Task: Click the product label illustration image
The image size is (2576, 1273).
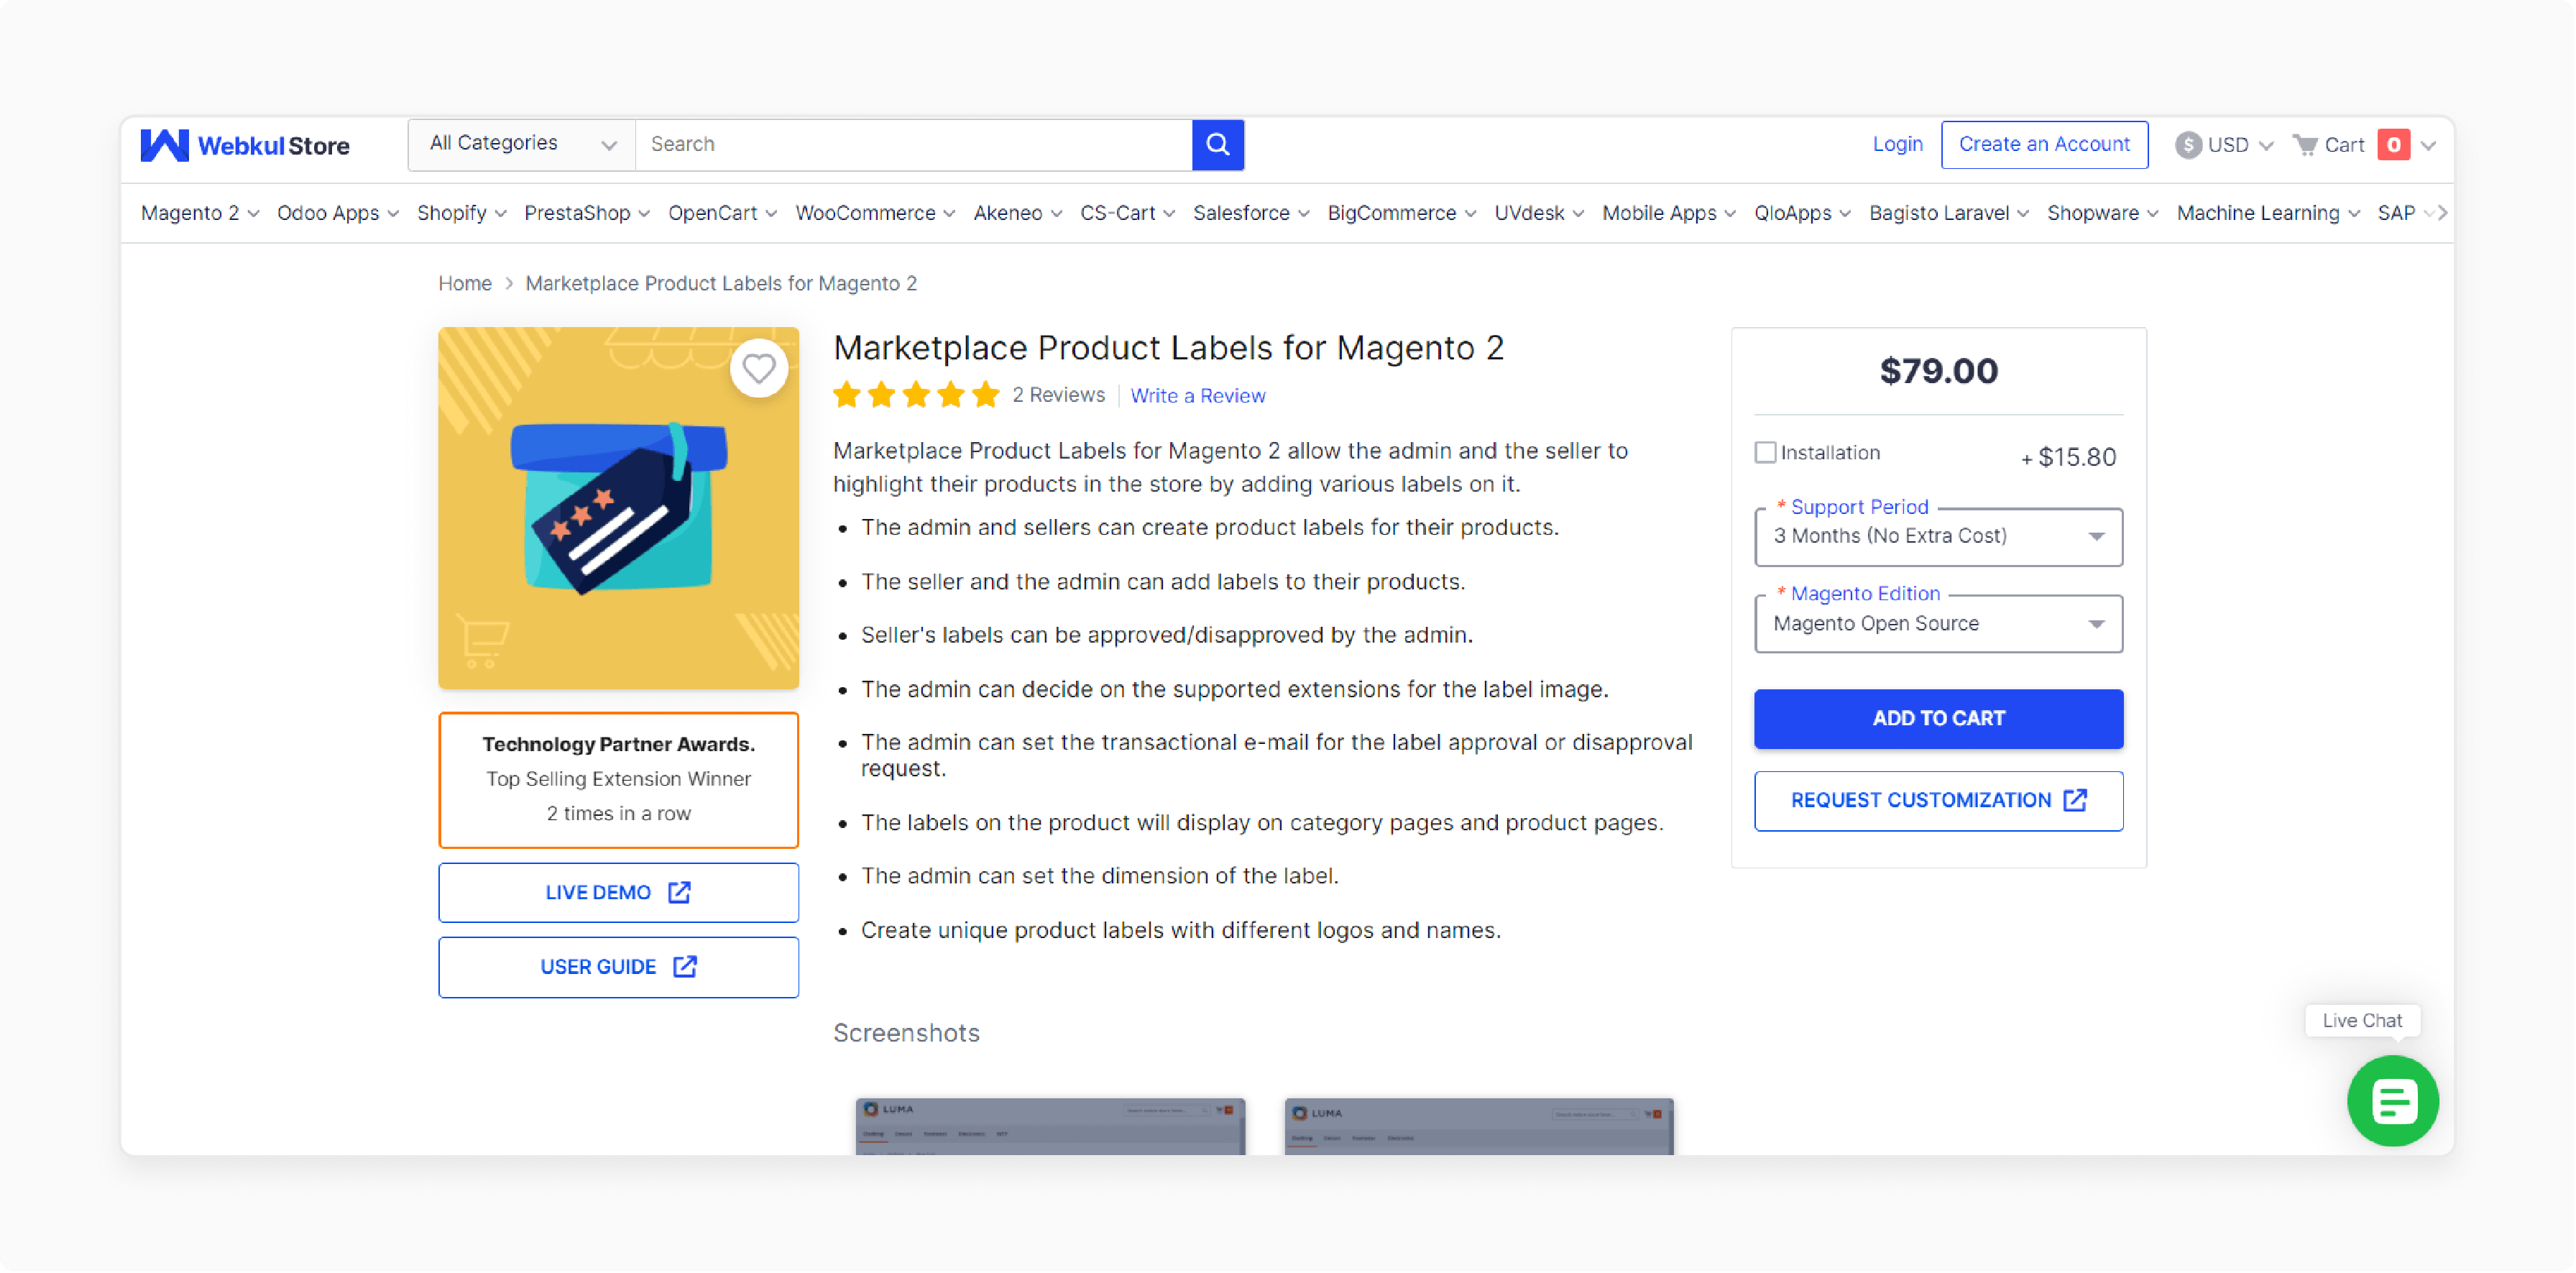Action: 619,508
